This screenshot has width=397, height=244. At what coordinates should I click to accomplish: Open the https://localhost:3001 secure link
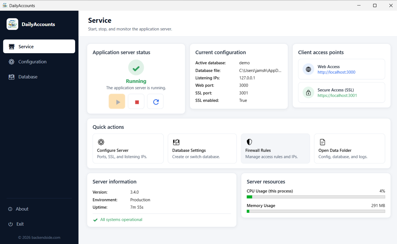click(x=337, y=95)
